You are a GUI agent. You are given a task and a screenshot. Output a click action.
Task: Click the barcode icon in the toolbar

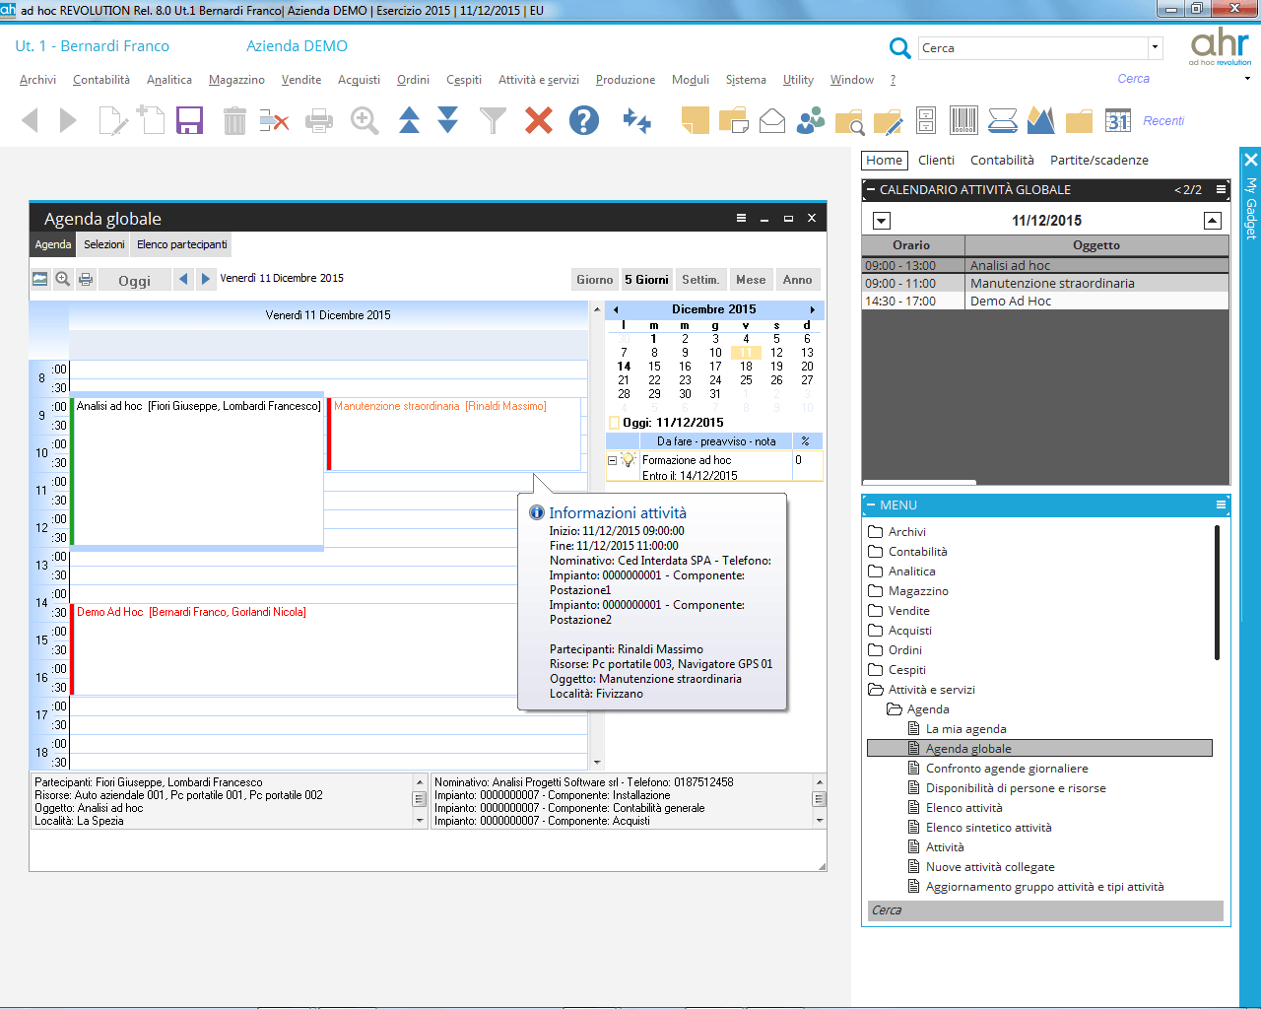coord(964,121)
